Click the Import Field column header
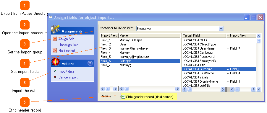 [x=109, y=35]
